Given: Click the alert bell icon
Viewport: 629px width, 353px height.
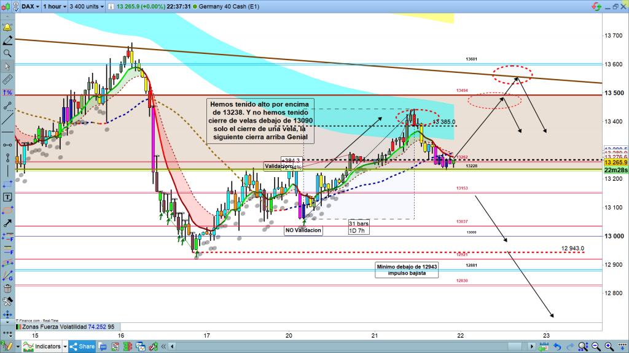Looking at the screenshot, I should [7, 28].
